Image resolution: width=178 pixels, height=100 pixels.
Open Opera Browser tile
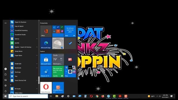point(46,88)
